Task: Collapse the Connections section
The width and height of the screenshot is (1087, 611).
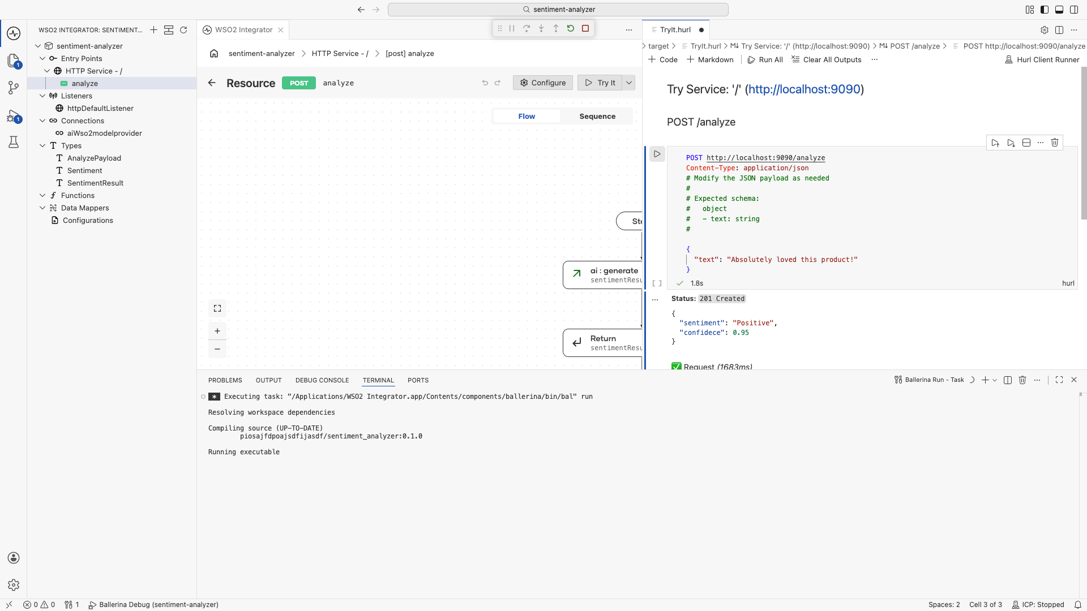Action: 42,121
